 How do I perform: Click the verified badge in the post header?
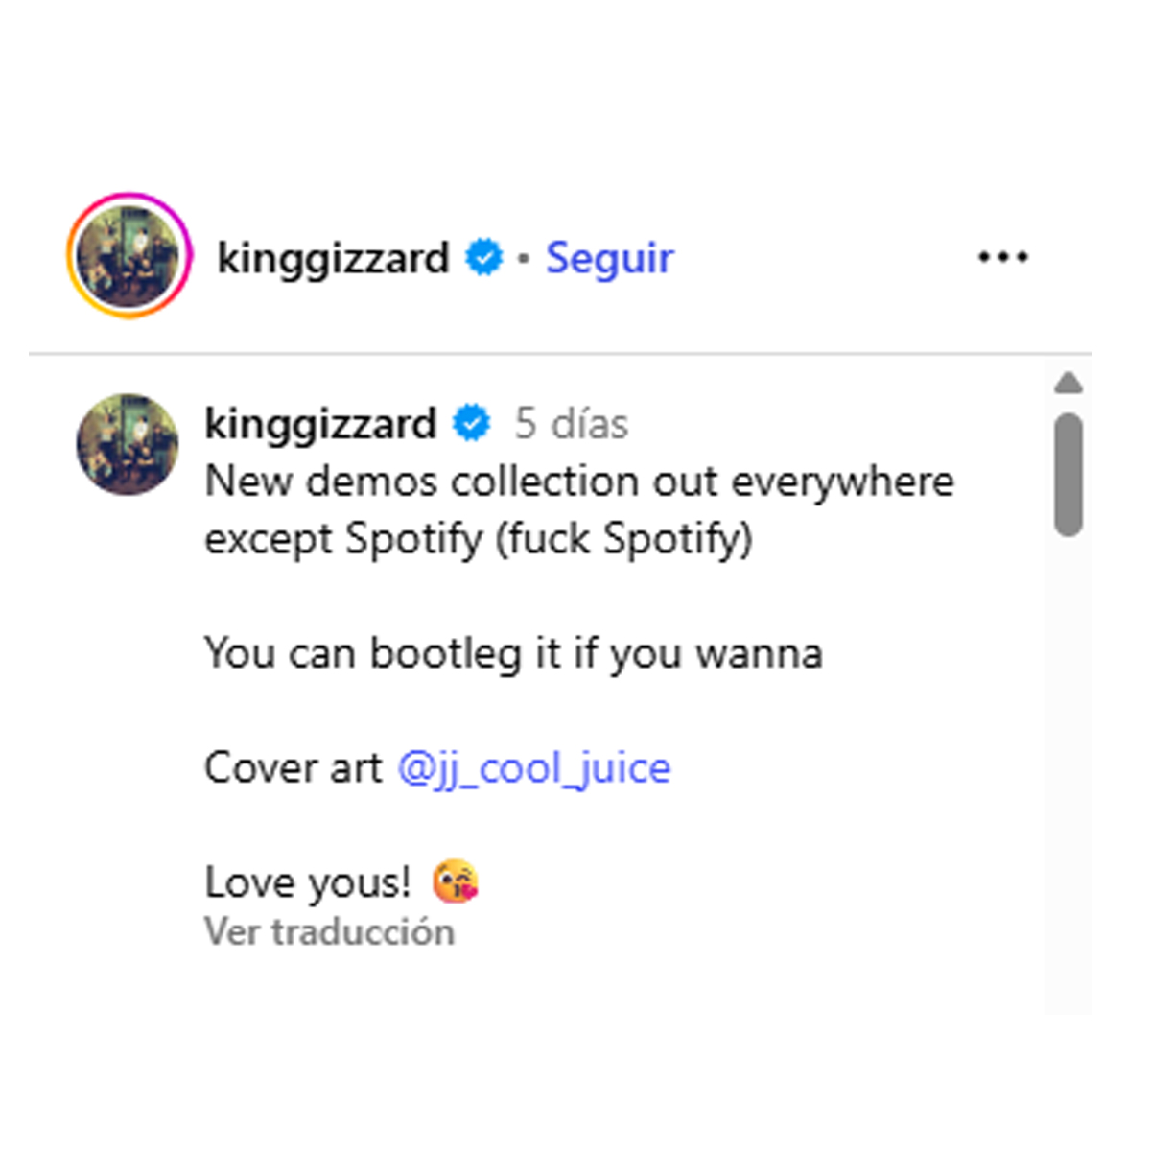[x=483, y=257]
